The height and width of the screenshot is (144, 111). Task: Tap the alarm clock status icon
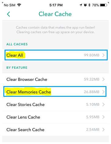tap(85, 5)
